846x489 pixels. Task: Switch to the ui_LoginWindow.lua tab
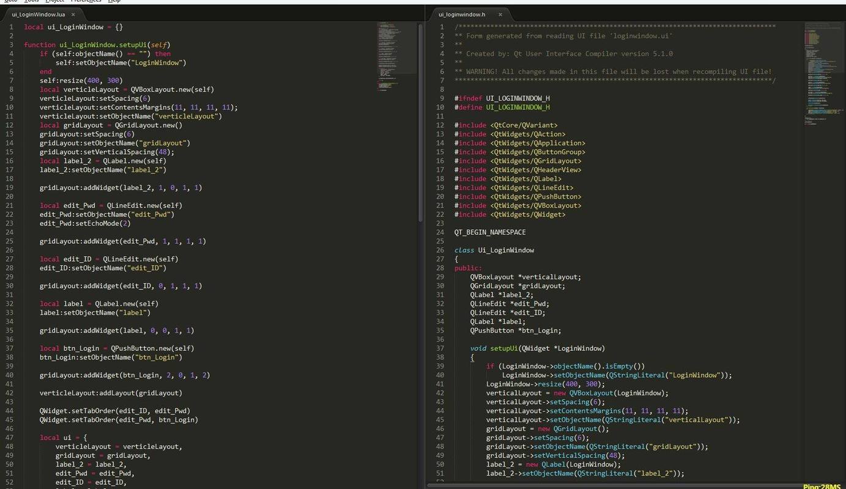[x=38, y=14]
